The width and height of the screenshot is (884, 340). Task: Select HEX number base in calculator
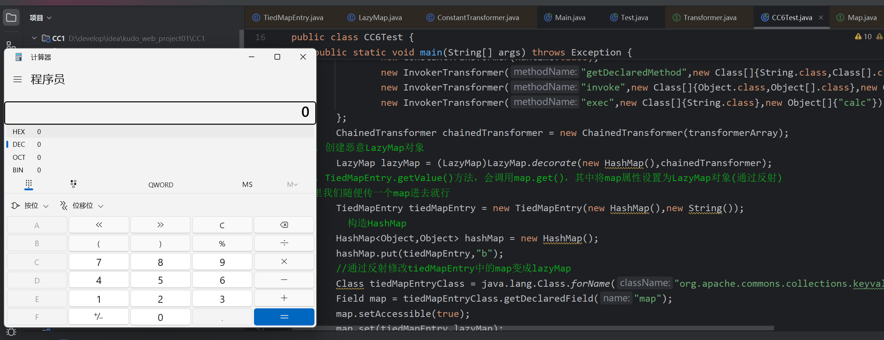tap(160, 131)
